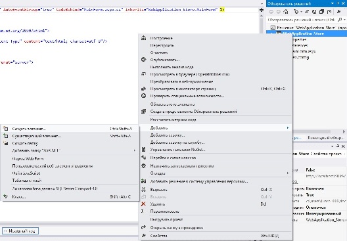
Task: Click the Existing Item (Существующий элемент) icon
Action: click(x=6, y=136)
